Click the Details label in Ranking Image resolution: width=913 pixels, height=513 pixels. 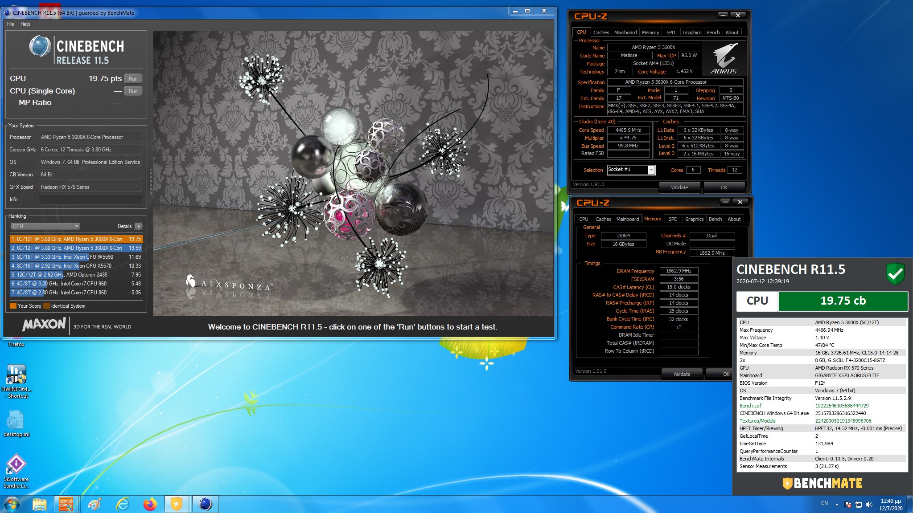click(x=124, y=226)
